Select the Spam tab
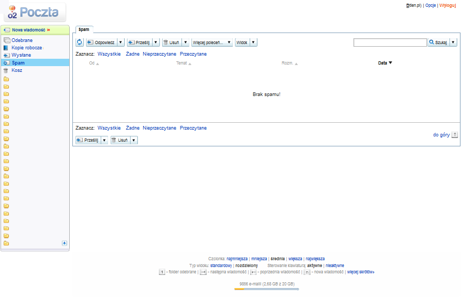461x298 pixels. pos(84,29)
